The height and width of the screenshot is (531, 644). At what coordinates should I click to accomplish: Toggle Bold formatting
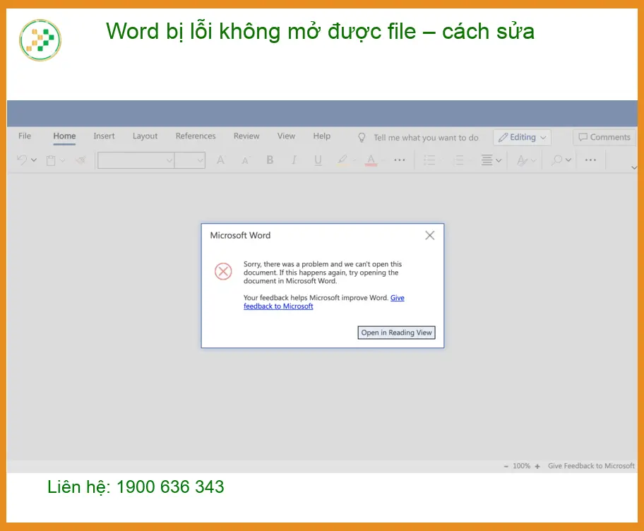tap(270, 160)
